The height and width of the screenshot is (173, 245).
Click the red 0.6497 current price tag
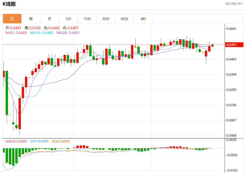coord(234,45)
